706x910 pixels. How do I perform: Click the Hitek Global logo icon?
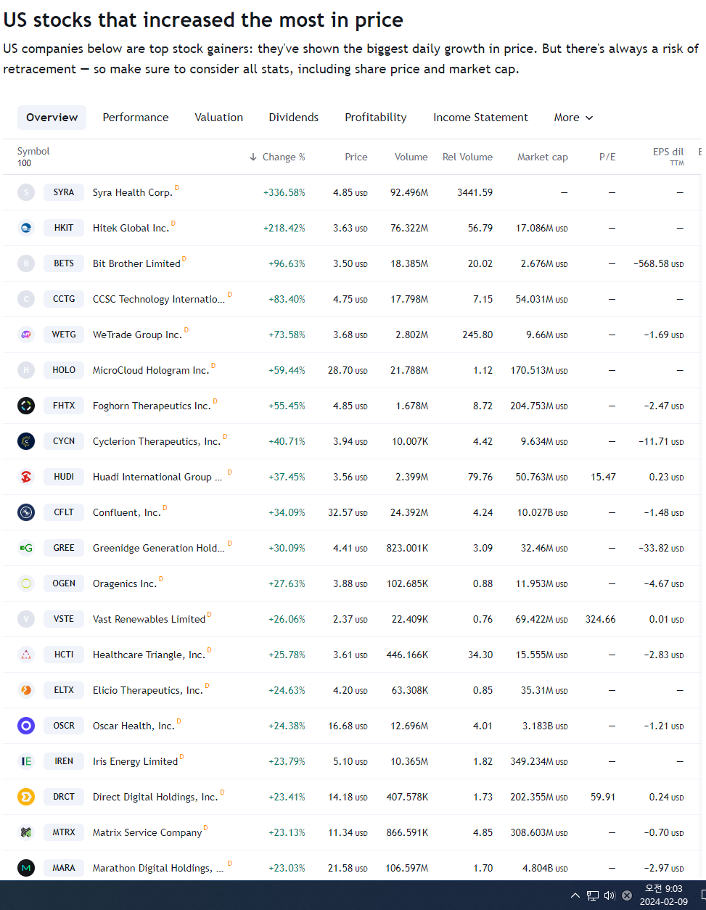click(x=26, y=228)
